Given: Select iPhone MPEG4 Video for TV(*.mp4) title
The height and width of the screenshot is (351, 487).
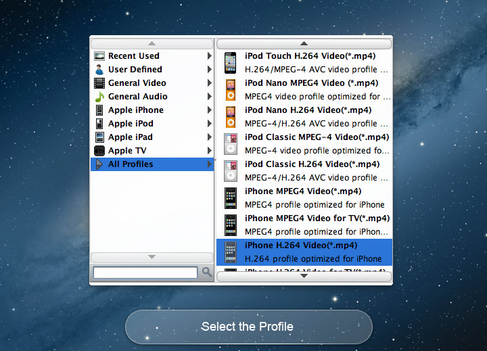Looking at the screenshot, I should [317, 218].
